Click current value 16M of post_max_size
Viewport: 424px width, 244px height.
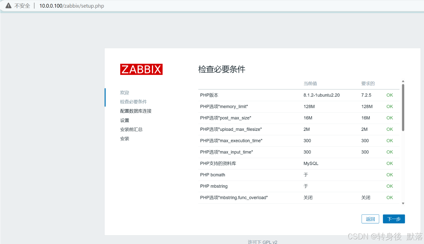click(x=308, y=118)
